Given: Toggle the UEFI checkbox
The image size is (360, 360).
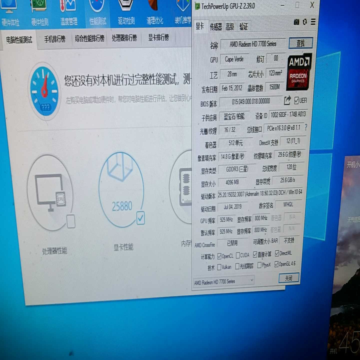Looking at the screenshot, I should pos(296,100).
